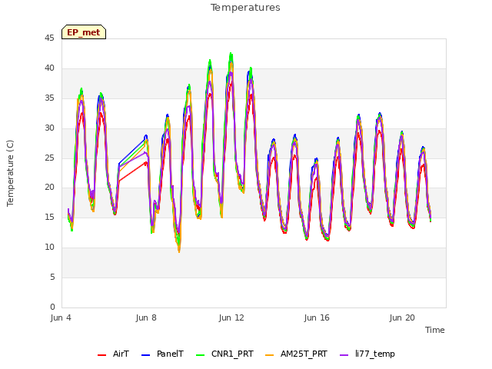
Task: Click the Jun 8 x-axis label
Action: click(146, 317)
